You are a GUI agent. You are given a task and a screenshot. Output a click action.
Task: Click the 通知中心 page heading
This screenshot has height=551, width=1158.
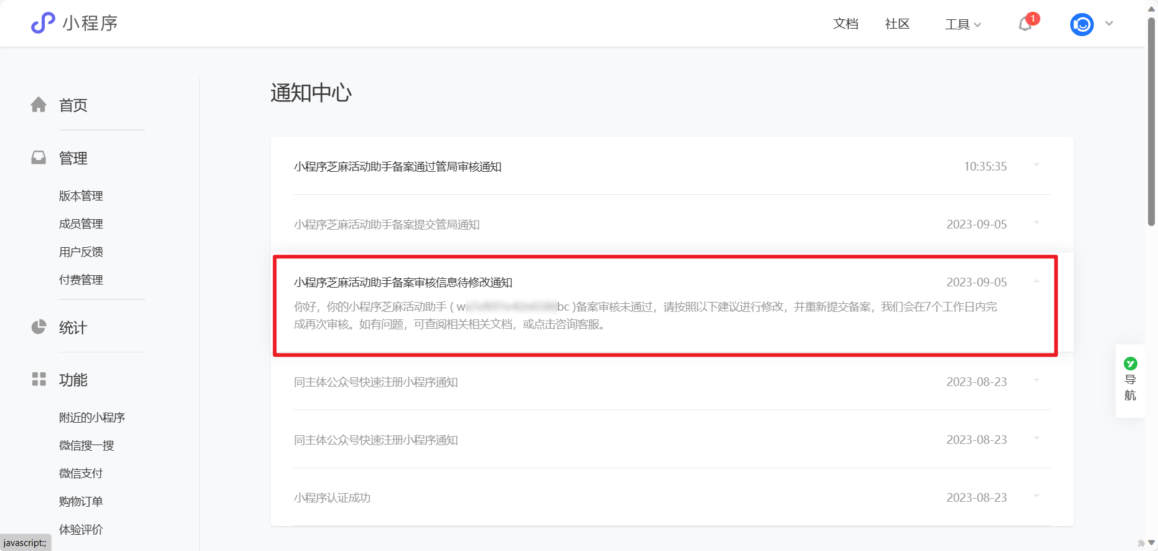[311, 93]
